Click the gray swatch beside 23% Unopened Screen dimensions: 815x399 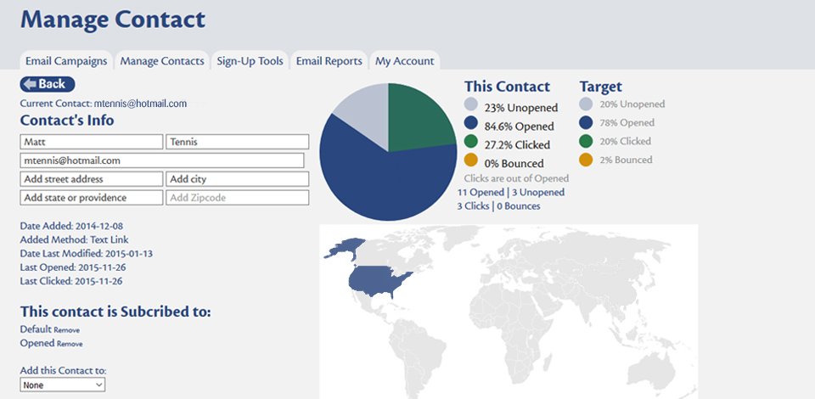pos(471,104)
